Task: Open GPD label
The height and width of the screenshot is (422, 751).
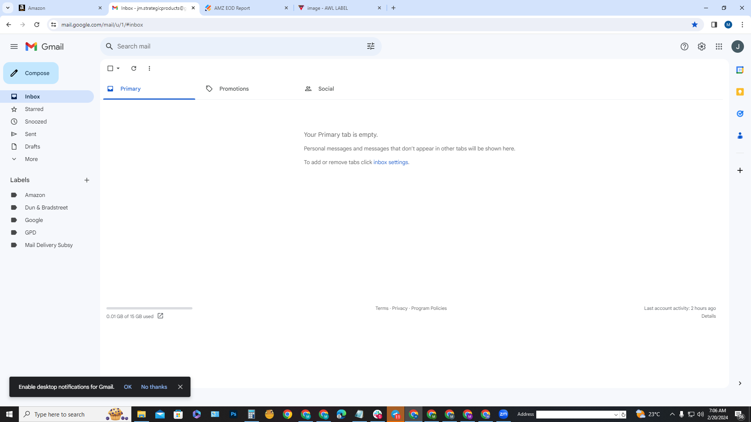Action: (47, 232)
